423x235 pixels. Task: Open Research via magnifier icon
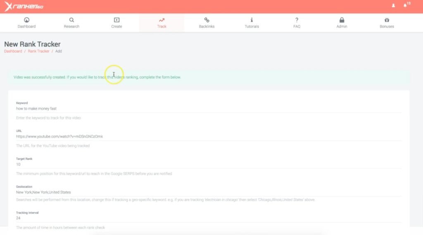pos(71,20)
